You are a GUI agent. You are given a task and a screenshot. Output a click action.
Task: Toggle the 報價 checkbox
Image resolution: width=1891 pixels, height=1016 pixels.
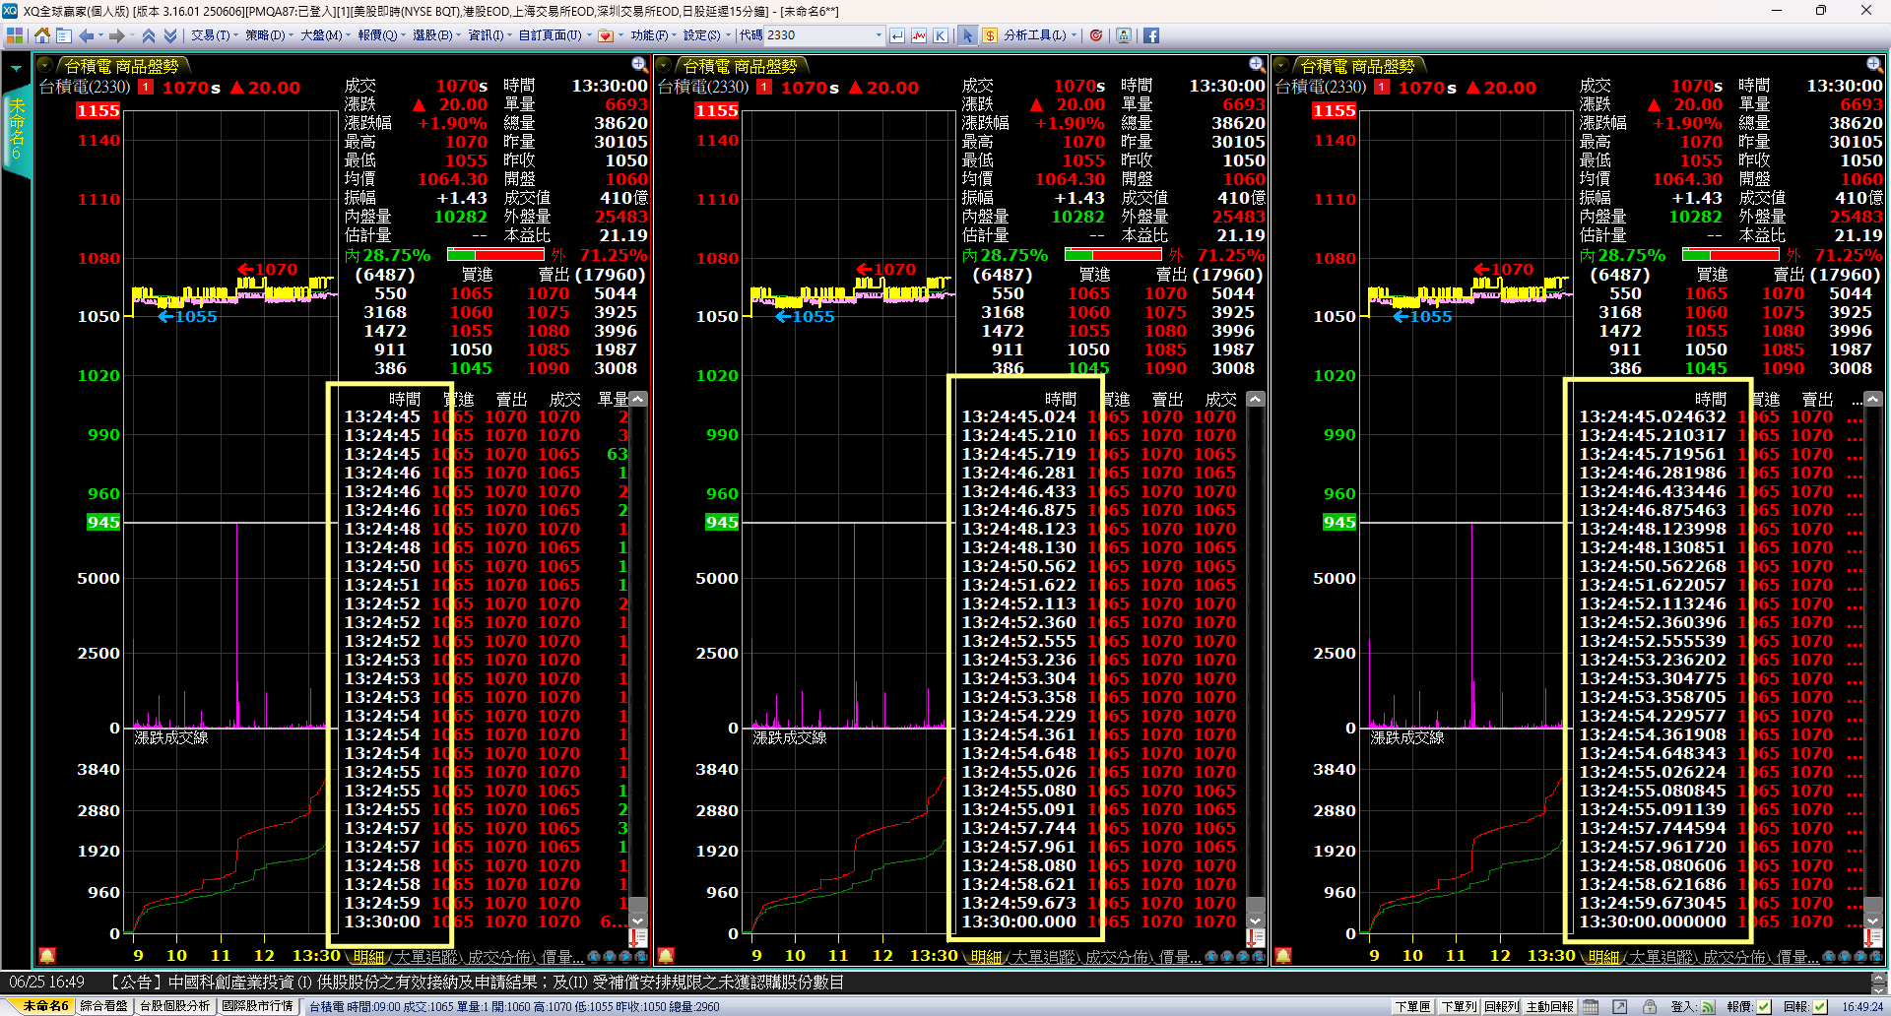[1764, 1006]
